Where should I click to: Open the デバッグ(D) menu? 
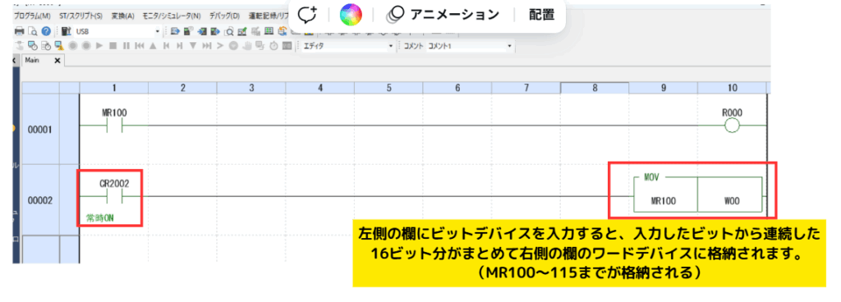(x=224, y=16)
